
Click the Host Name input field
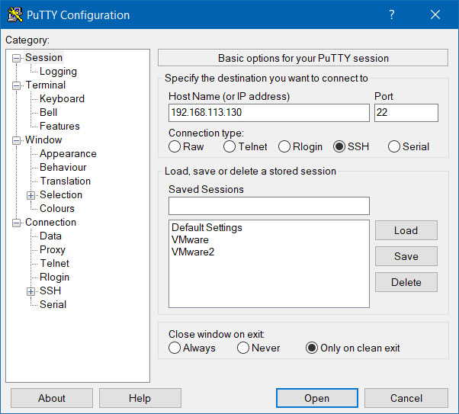(x=268, y=113)
